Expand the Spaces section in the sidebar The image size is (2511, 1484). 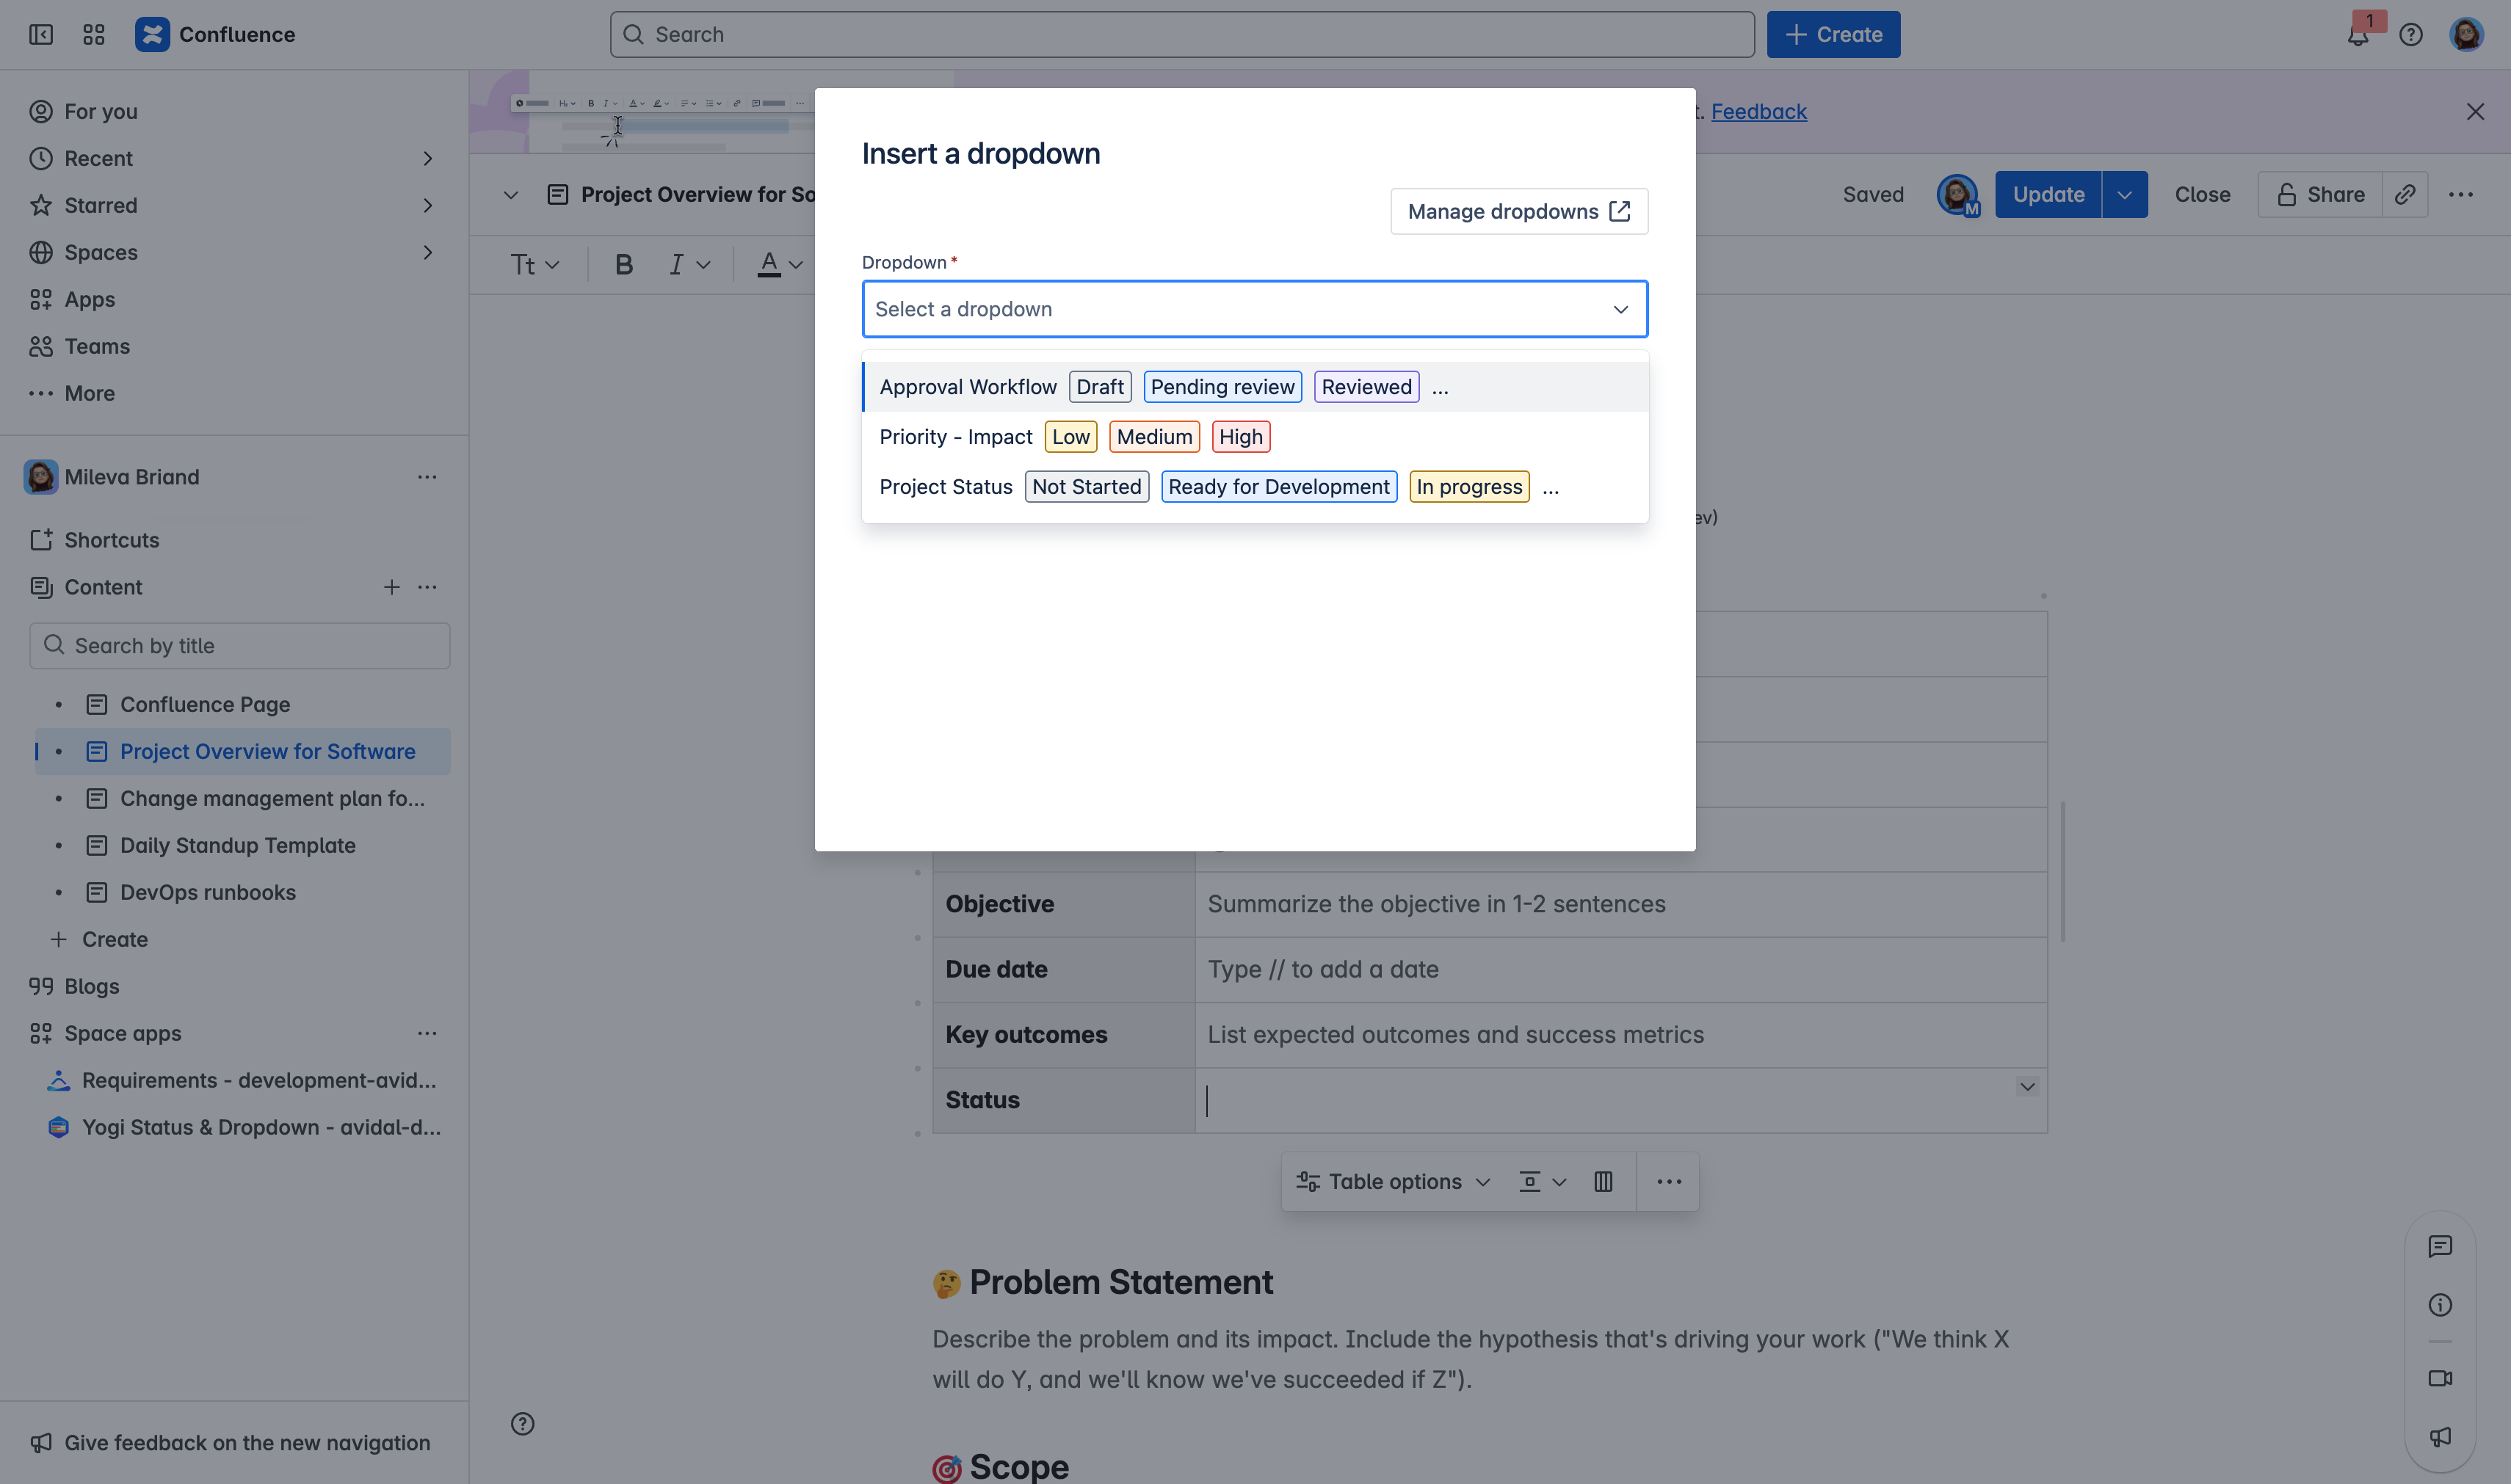[x=428, y=252]
